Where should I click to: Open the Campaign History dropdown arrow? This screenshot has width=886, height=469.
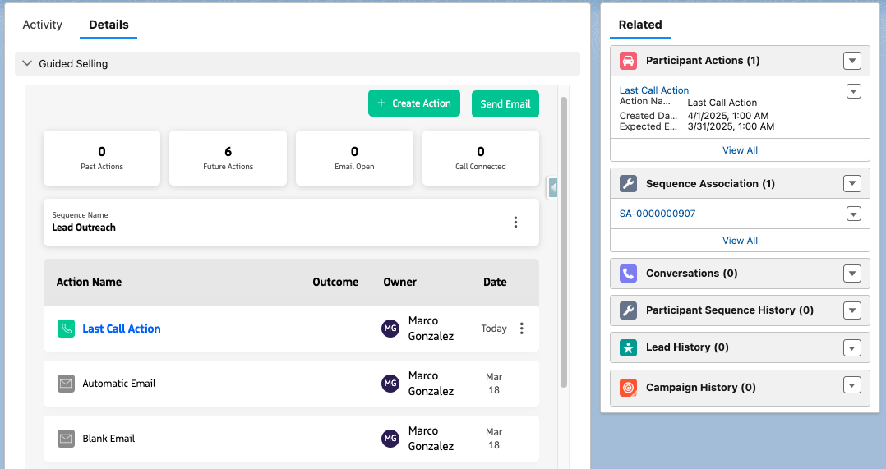[x=852, y=386]
